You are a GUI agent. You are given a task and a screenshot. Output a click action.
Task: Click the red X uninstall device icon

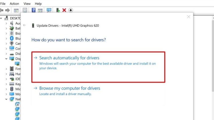64,10
